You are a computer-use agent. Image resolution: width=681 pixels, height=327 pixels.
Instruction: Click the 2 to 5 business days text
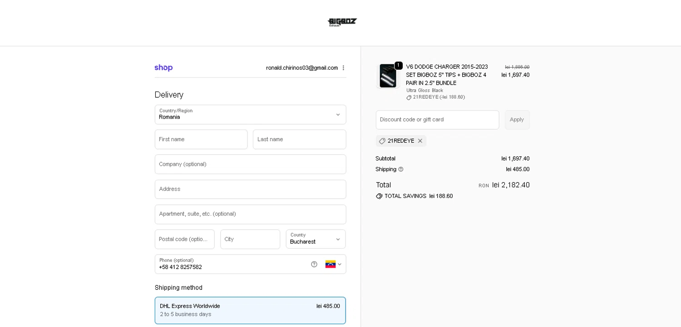pos(185,314)
